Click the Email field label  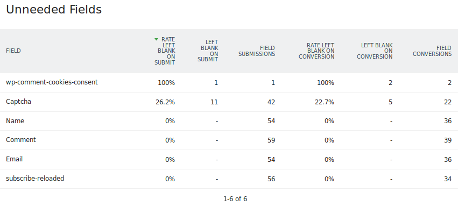15,159
